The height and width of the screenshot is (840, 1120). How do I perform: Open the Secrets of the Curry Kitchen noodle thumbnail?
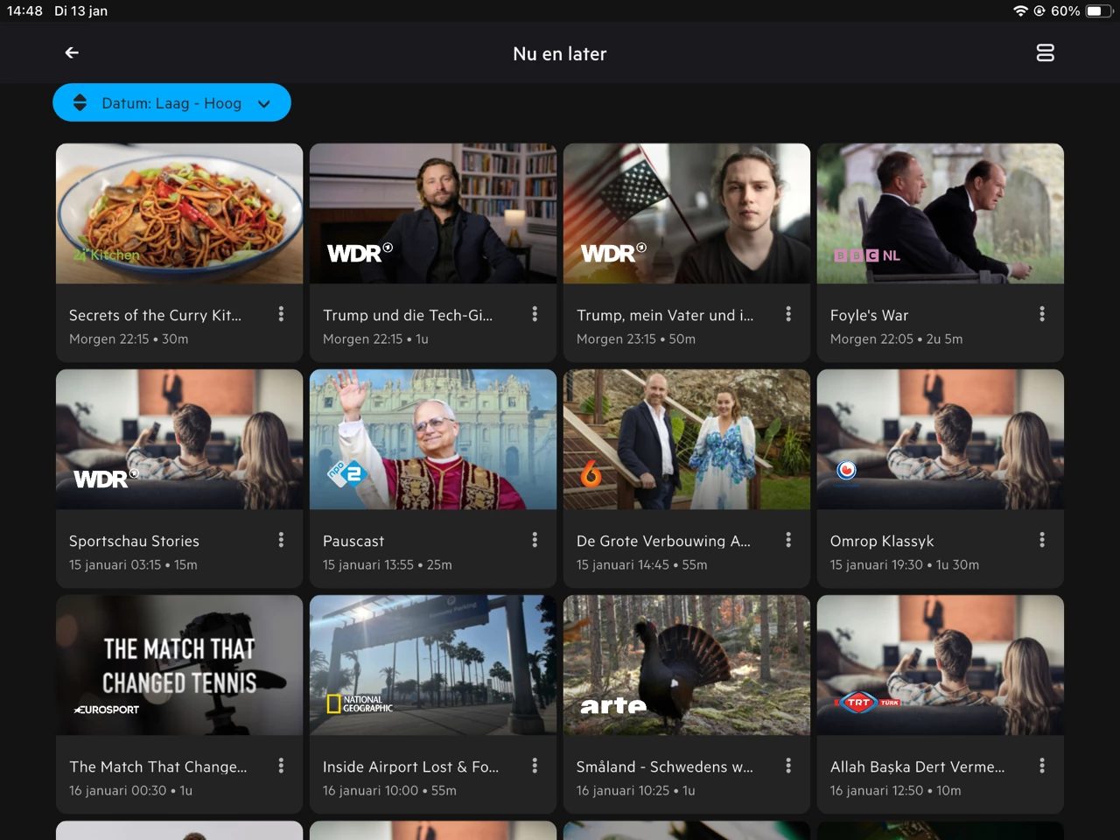click(x=179, y=213)
